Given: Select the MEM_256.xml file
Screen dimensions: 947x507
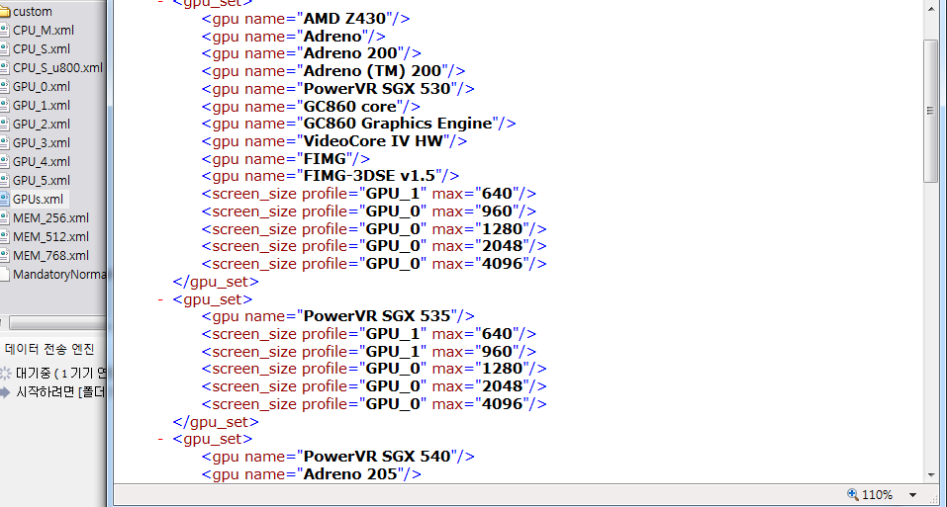Looking at the screenshot, I should coord(50,217).
